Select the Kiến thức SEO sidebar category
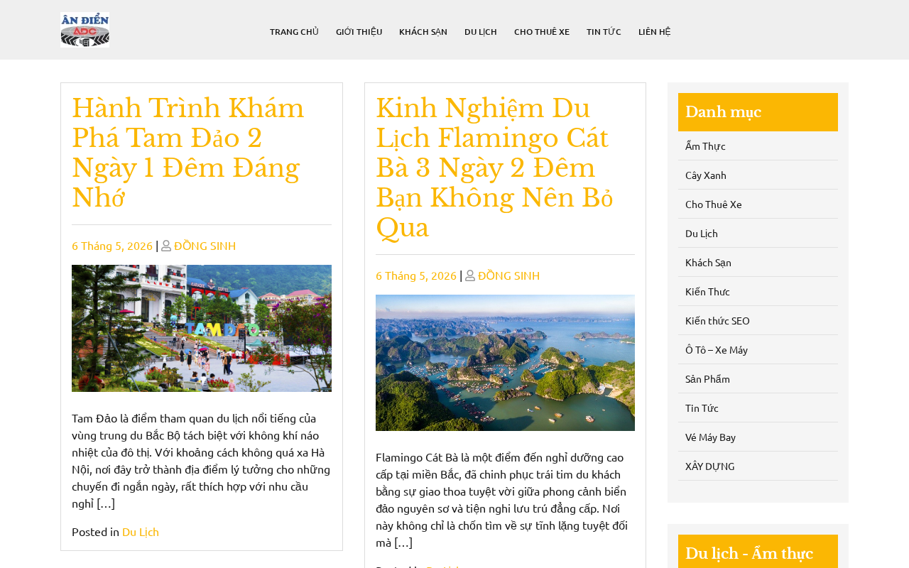The image size is (909, 568). (717, 320)
